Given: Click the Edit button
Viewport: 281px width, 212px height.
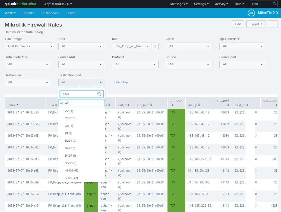Looking at the screenshot, I should tap(238, 24).
